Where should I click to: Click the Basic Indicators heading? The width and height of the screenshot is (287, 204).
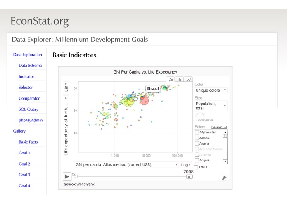coord(74,55)
